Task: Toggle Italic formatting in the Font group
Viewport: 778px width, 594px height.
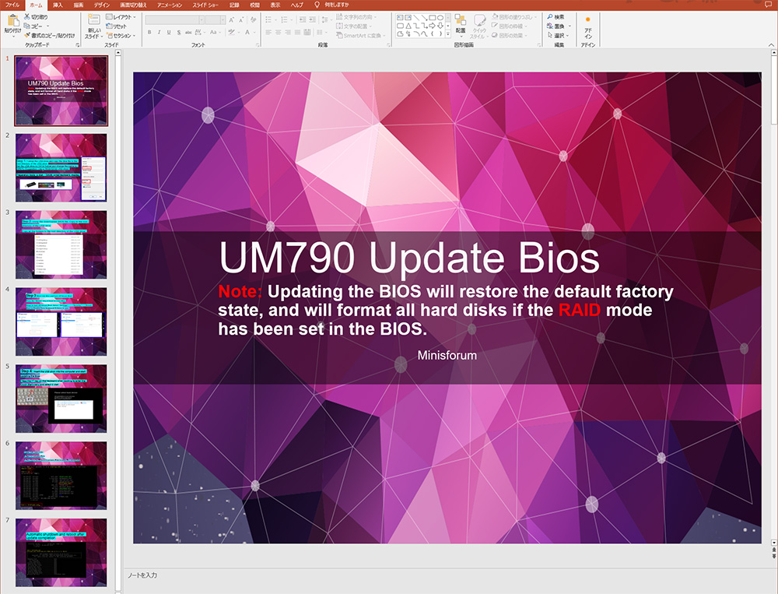Action: click(159, 32)
